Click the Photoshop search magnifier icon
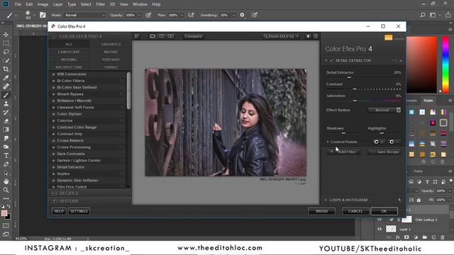 [423, 15]
